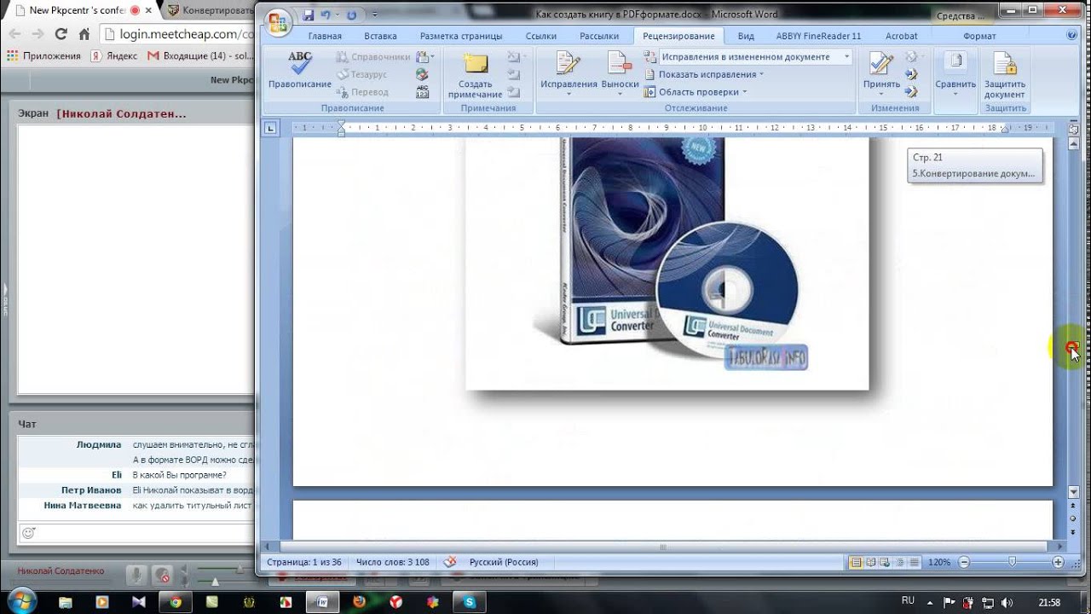Click the Word help question icon
The height and width of the screenshot is (614, 1091).
click(x=1071, y=36)
